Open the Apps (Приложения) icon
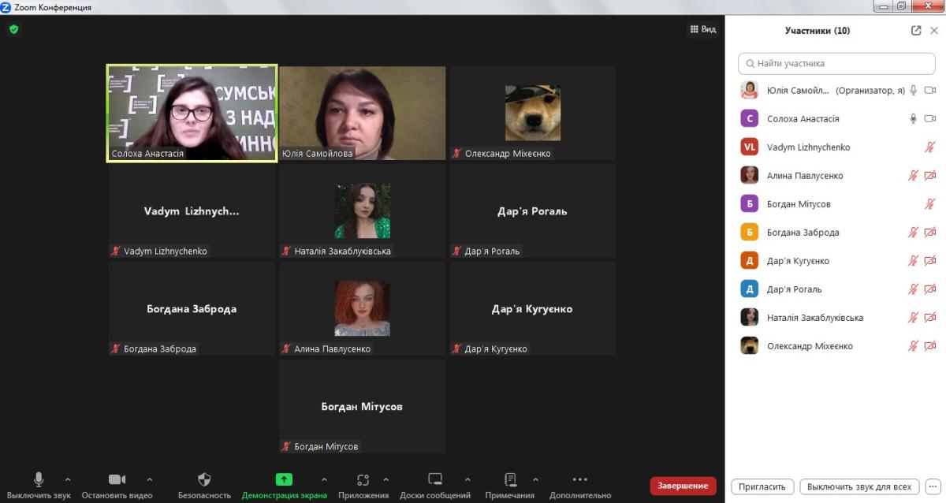The height and width of the screenshot is (503, 946). 363,479
